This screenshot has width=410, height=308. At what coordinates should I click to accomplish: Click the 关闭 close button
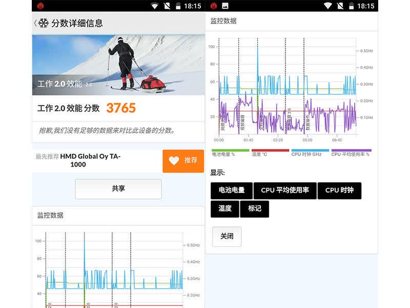[227, 236]
